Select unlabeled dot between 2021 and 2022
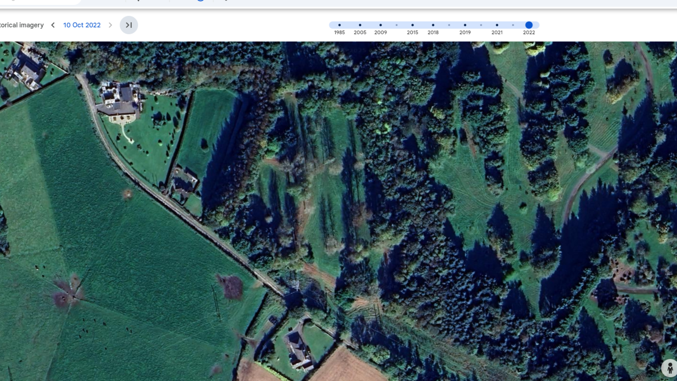The height and width of the screenshot is (381, 677). click(513, 25)
